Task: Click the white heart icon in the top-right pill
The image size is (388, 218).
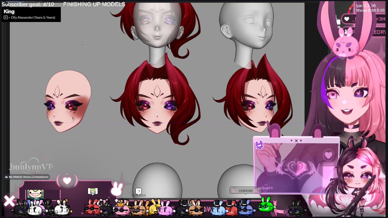Action: (x=347, y=19)
